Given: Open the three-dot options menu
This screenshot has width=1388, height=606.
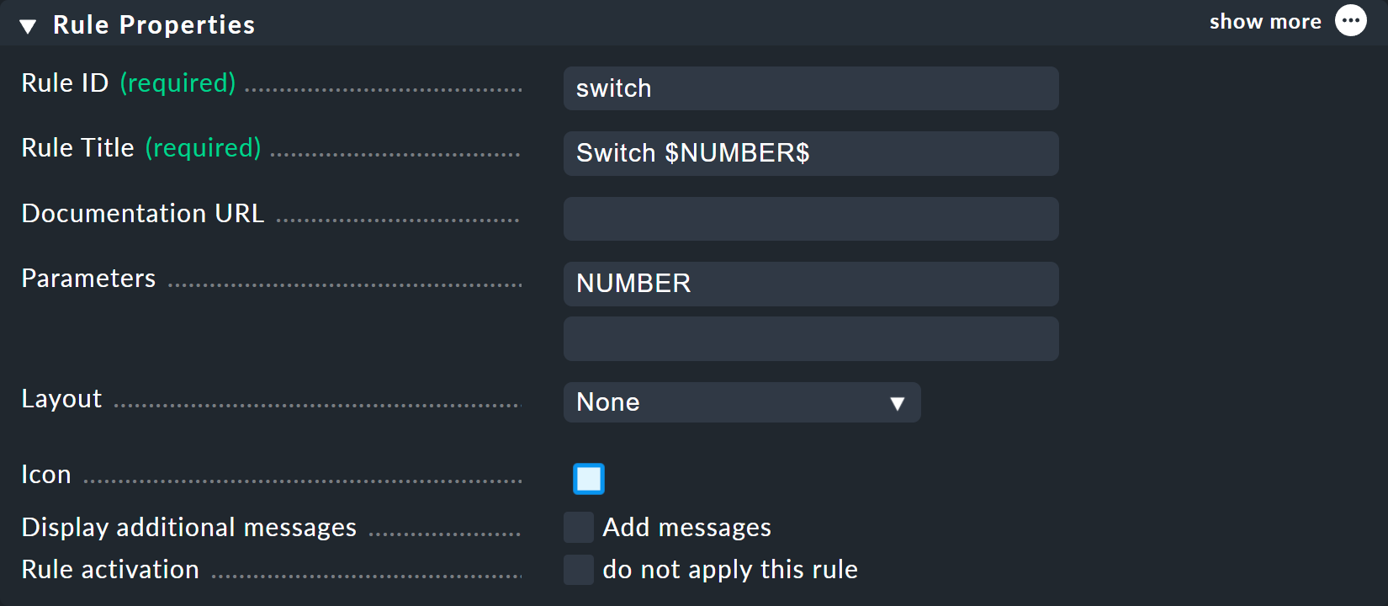Looking at the screenshot, I should (1351, 19).
